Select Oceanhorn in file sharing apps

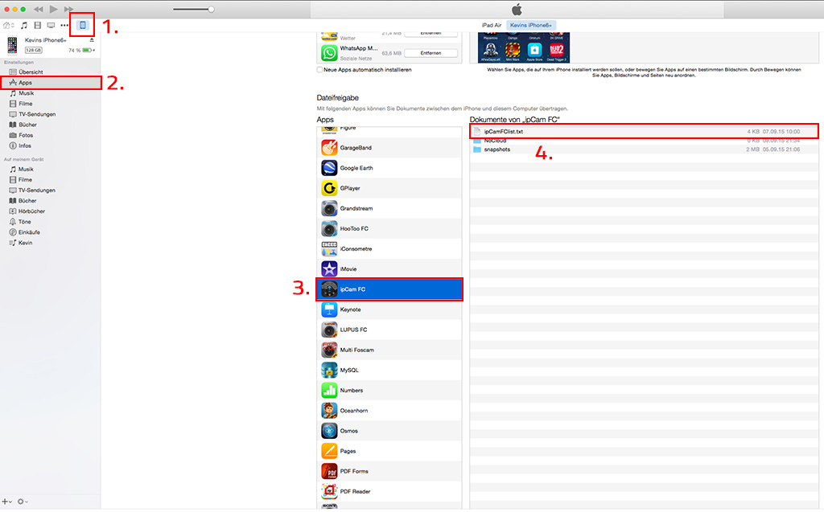(389, 411)
